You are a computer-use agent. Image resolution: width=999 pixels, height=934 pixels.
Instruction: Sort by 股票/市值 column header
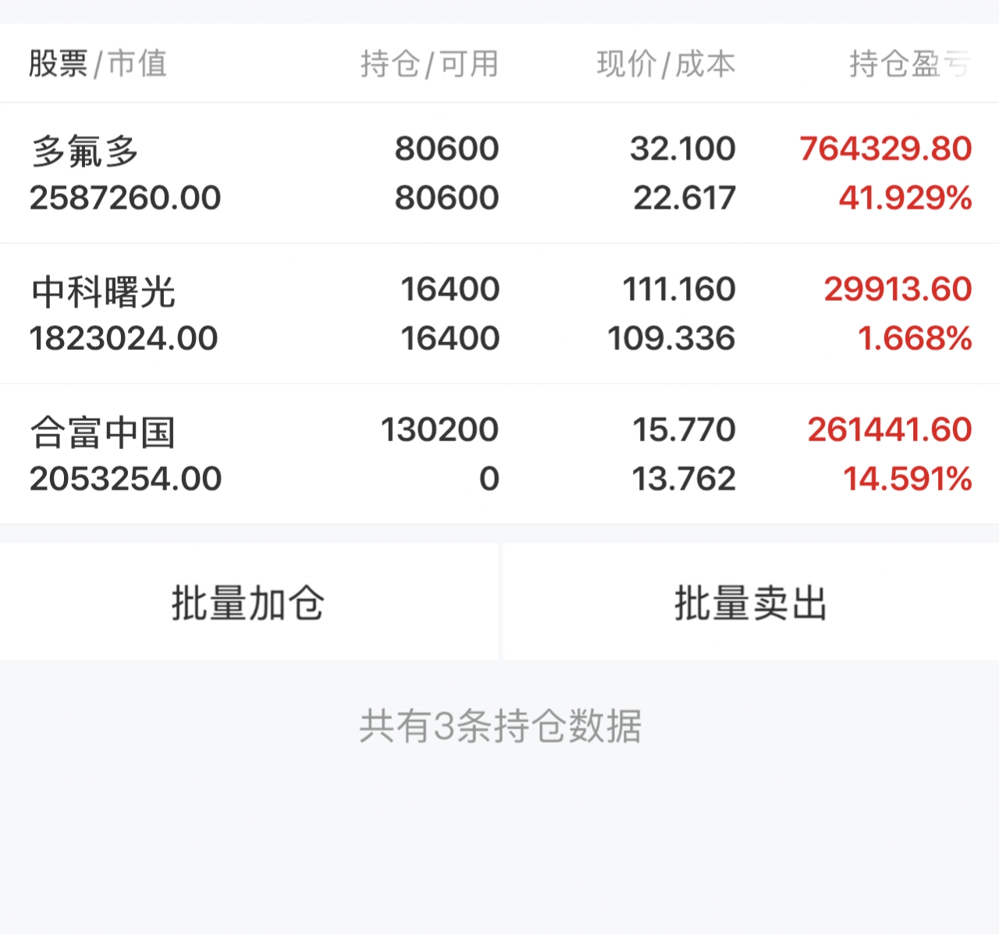[x=98, y=63]
